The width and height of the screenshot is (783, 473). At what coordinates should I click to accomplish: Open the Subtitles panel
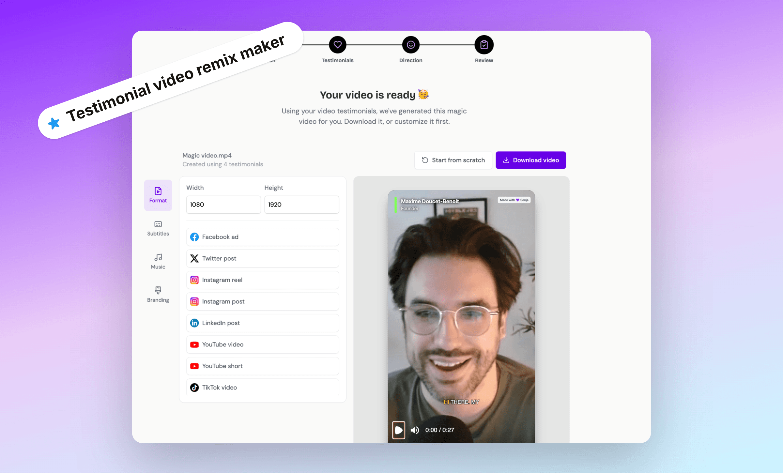158,228
